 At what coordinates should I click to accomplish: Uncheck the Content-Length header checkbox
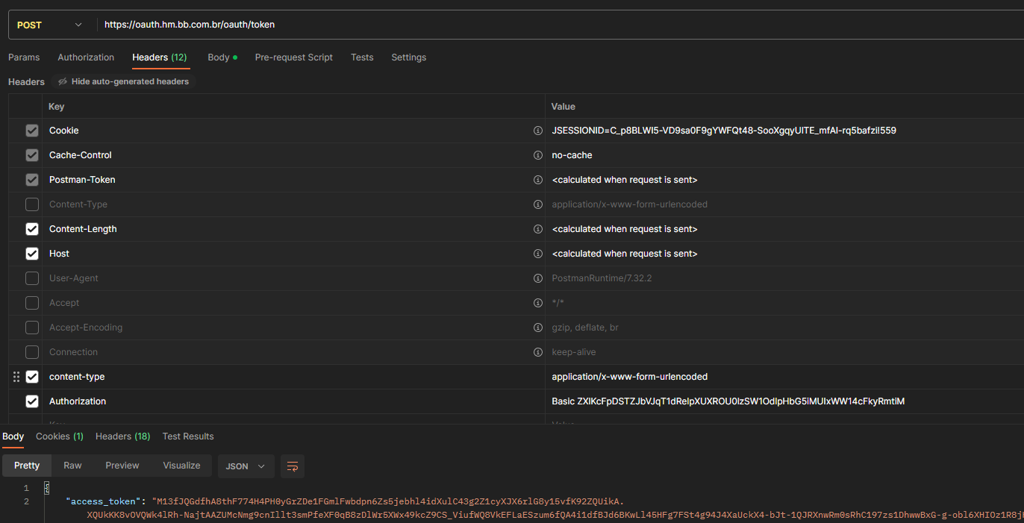(32, 229)
